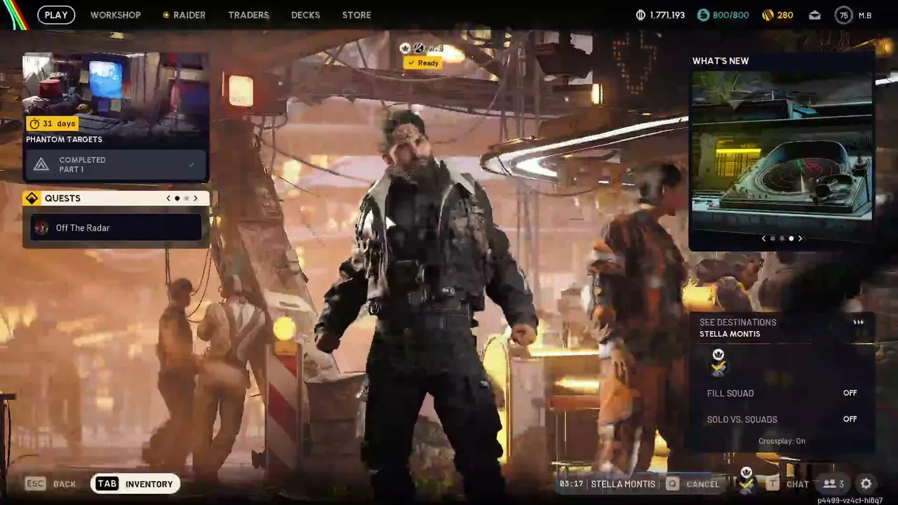The image size is (898, 505).
Task: Click the key icon beside CANCEL
Action: point(672,483)
